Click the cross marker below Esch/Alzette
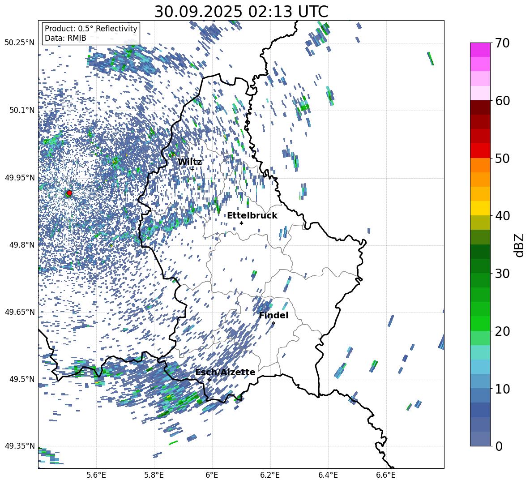530x484 pixels. 209,380
